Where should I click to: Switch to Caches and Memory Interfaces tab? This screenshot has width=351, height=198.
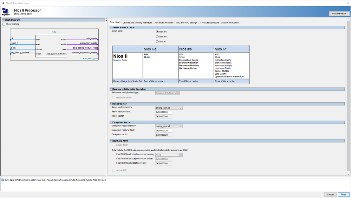coord(138,22)
